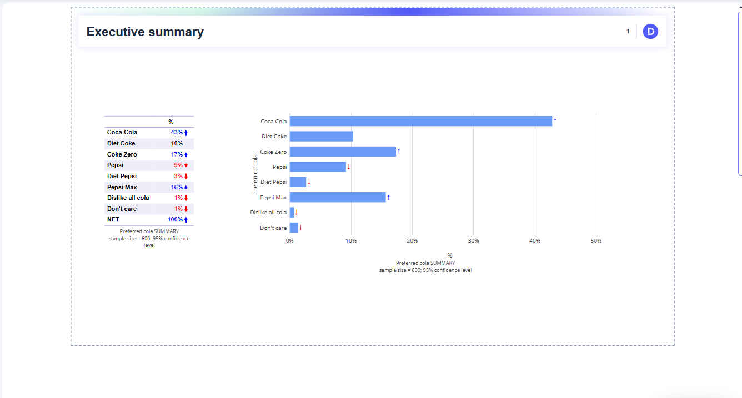Viewport: 742px width, 398px height.
Task: Select Don't care table row label
Action: [x=122, y=209]
